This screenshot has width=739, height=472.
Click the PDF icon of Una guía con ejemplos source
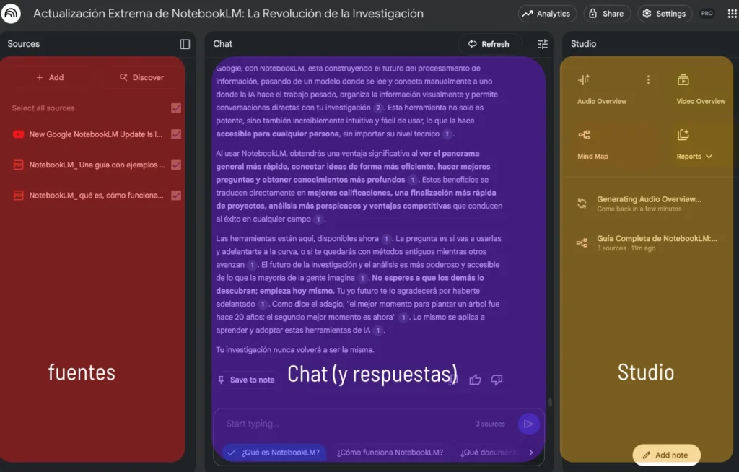tap(18, 165)
